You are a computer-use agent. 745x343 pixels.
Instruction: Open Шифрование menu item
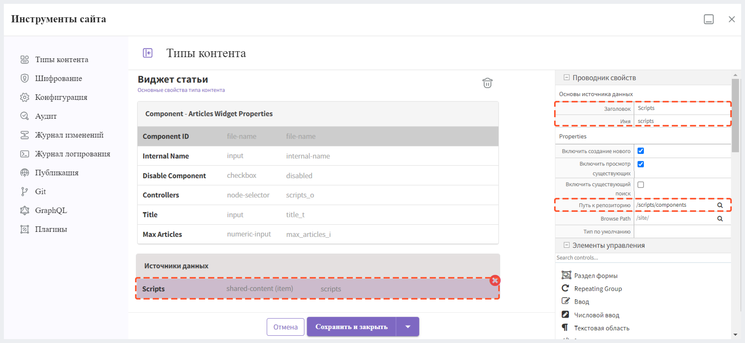coord(58,78)
